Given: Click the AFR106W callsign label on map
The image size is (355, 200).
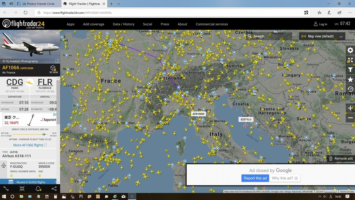Looking at the screenshot, I should coord(199,114).
